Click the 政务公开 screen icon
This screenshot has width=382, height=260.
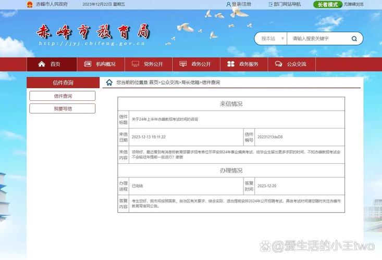183,64
